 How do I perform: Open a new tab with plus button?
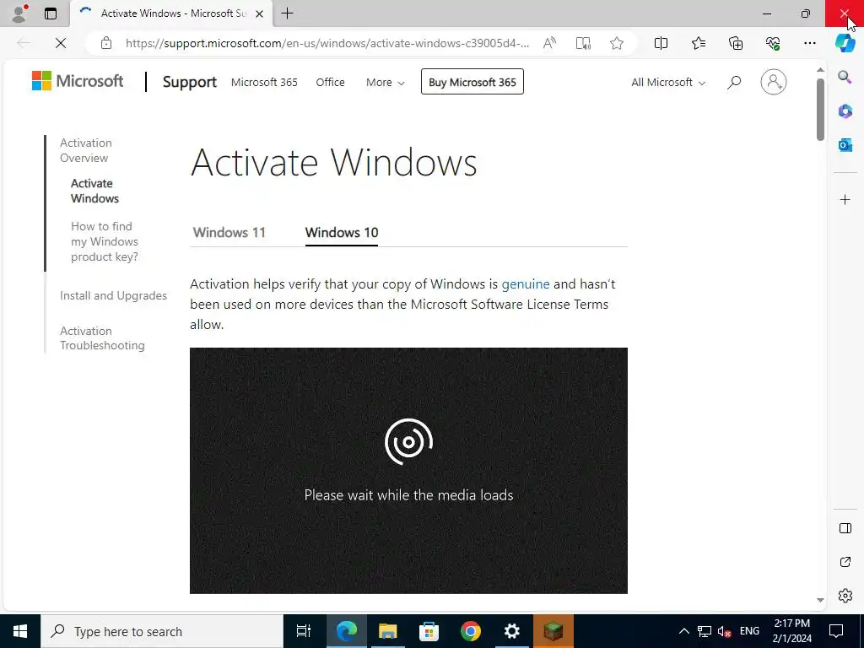pyautogui.click(x=287, y=13)
